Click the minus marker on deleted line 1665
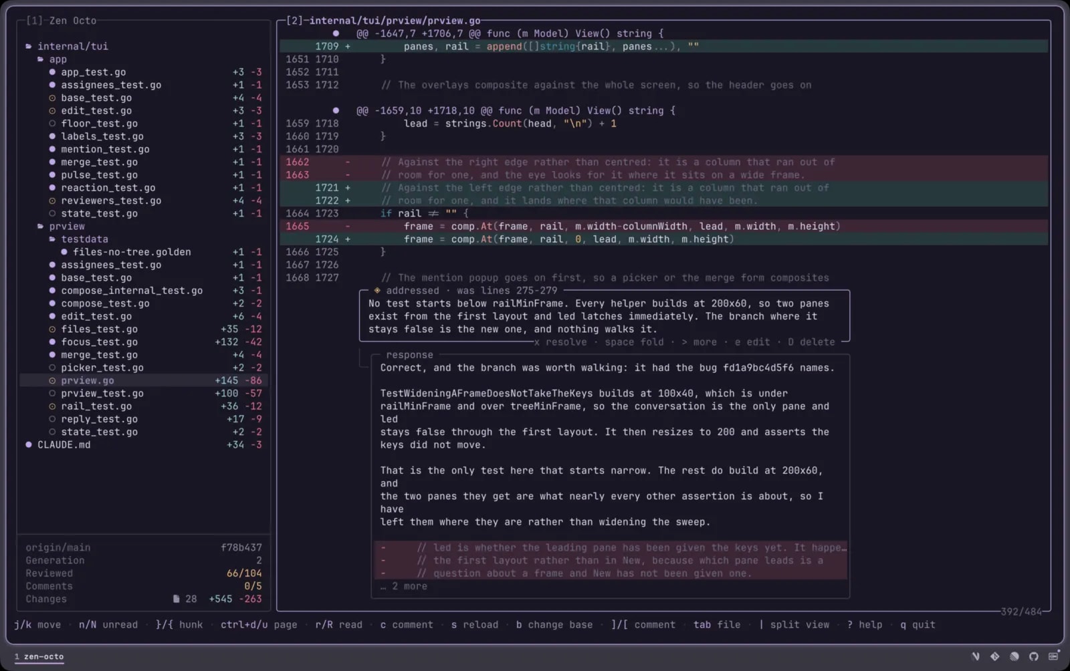 pyautogui.click(x=347, y=227)
